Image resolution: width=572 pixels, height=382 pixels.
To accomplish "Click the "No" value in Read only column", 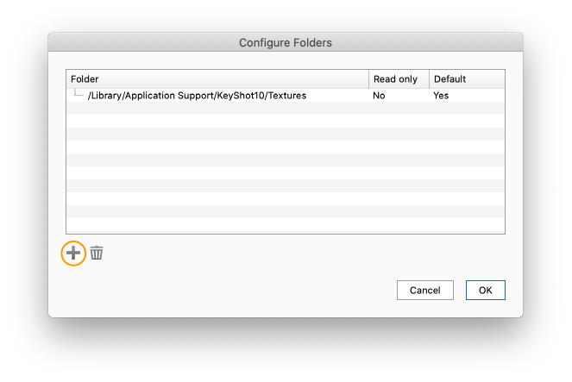I will [379, 96].
